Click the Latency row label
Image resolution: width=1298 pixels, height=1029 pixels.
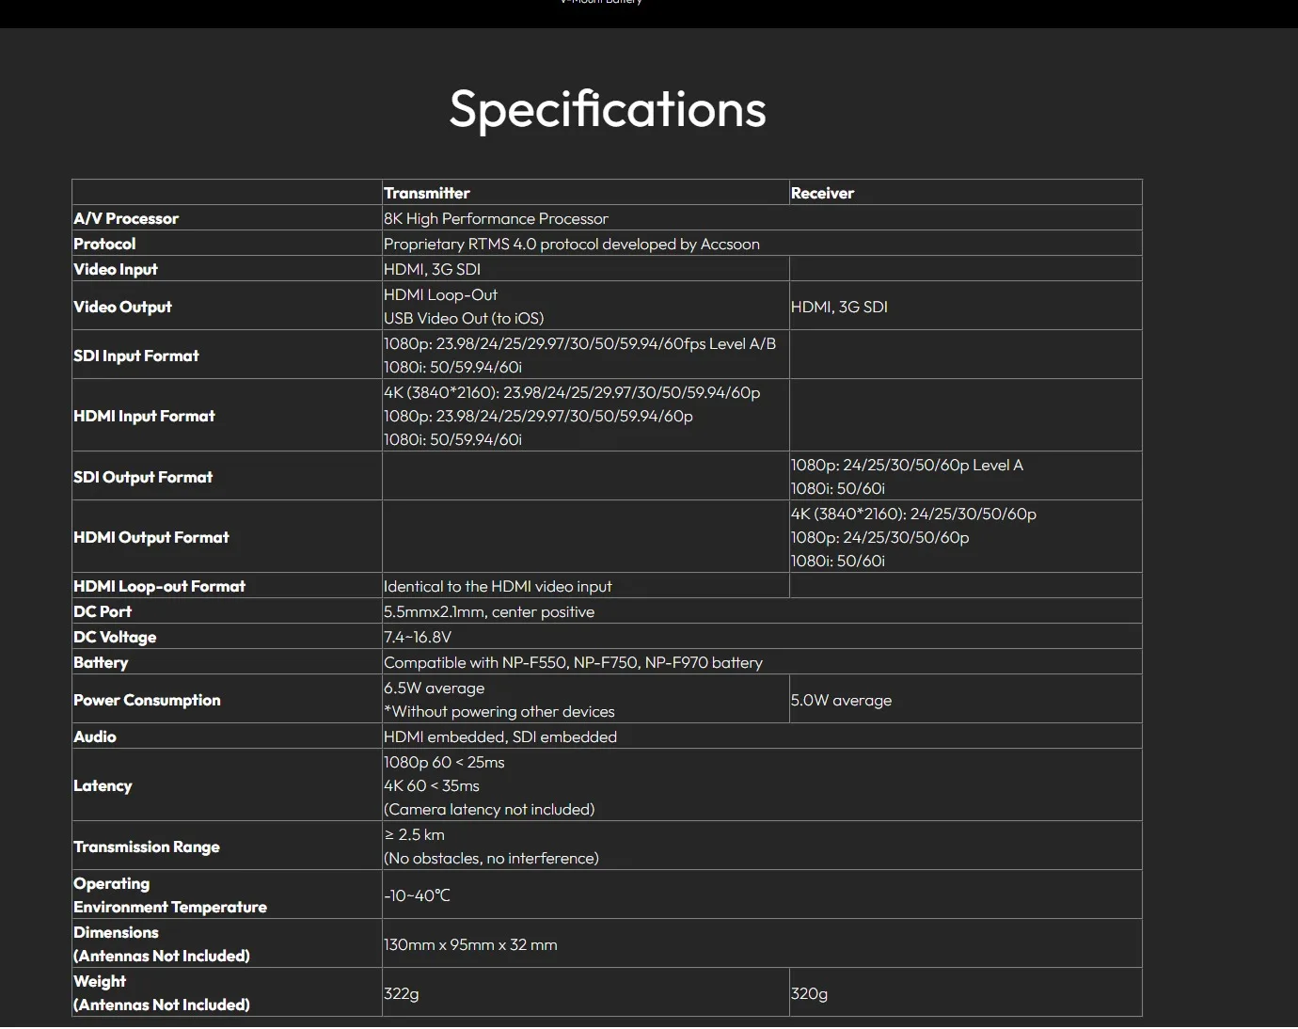click(103, 785)
